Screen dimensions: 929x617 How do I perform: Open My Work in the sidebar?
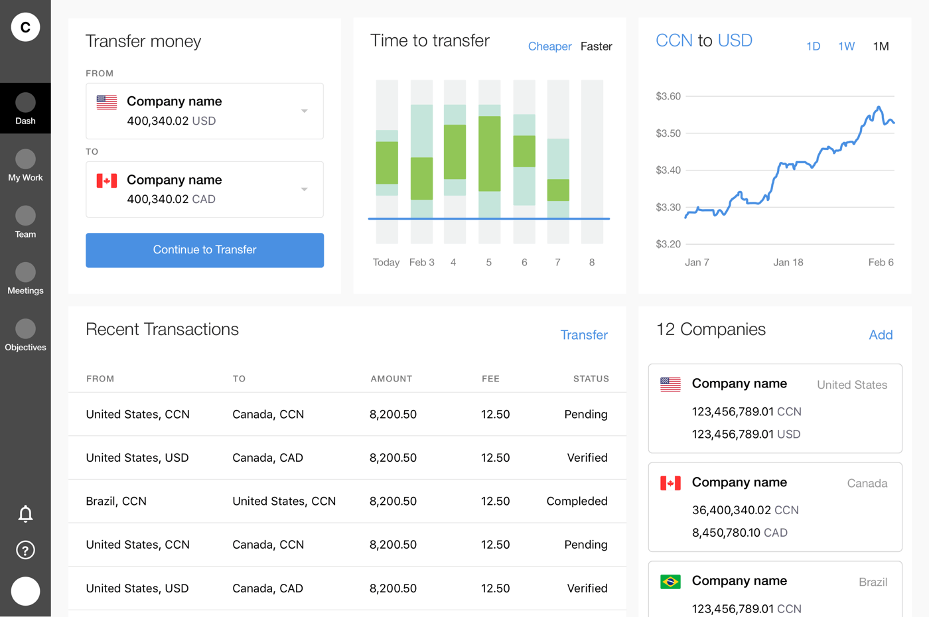pos(25,165)
